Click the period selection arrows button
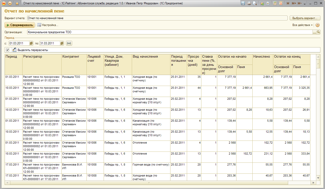The height and width of the screenshot is (189, 325). [69, 43]
